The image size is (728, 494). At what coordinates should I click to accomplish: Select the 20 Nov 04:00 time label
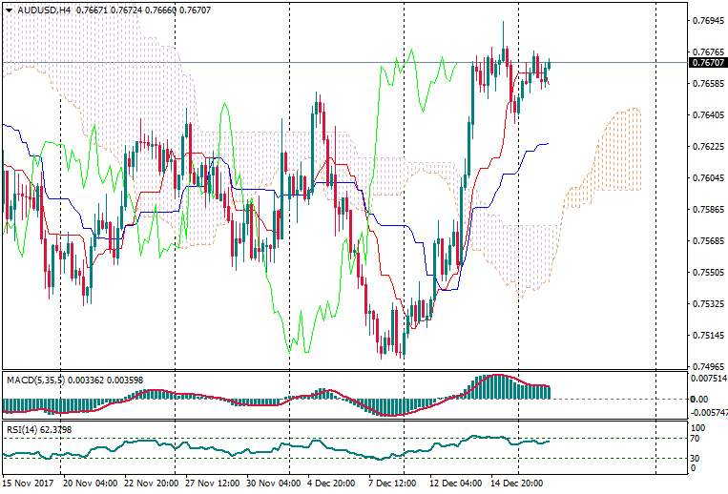pos(92,484)
